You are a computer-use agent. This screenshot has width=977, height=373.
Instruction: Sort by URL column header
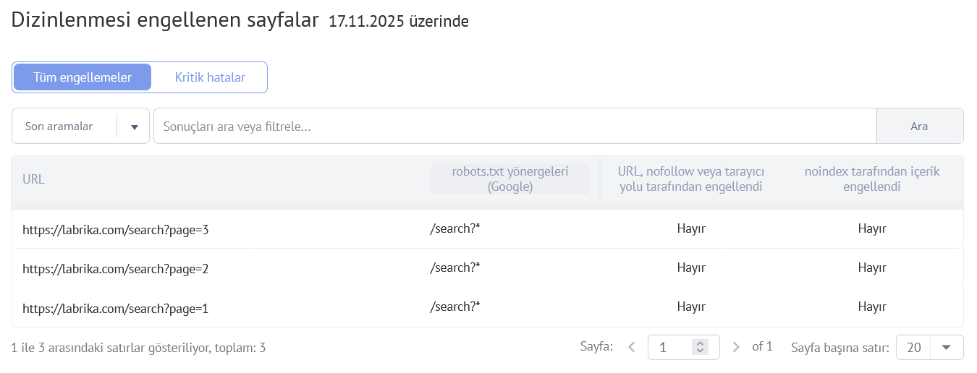pos(34,179)
